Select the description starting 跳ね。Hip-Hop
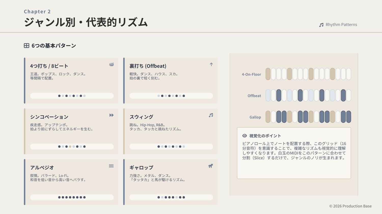Viewport: 382px width, 214px height. point(156,127)
